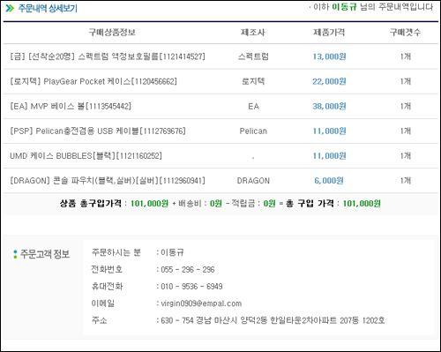
Task: Click the double-arrow icon beside 주문내역 상세보기
Action: pos(10,8)
